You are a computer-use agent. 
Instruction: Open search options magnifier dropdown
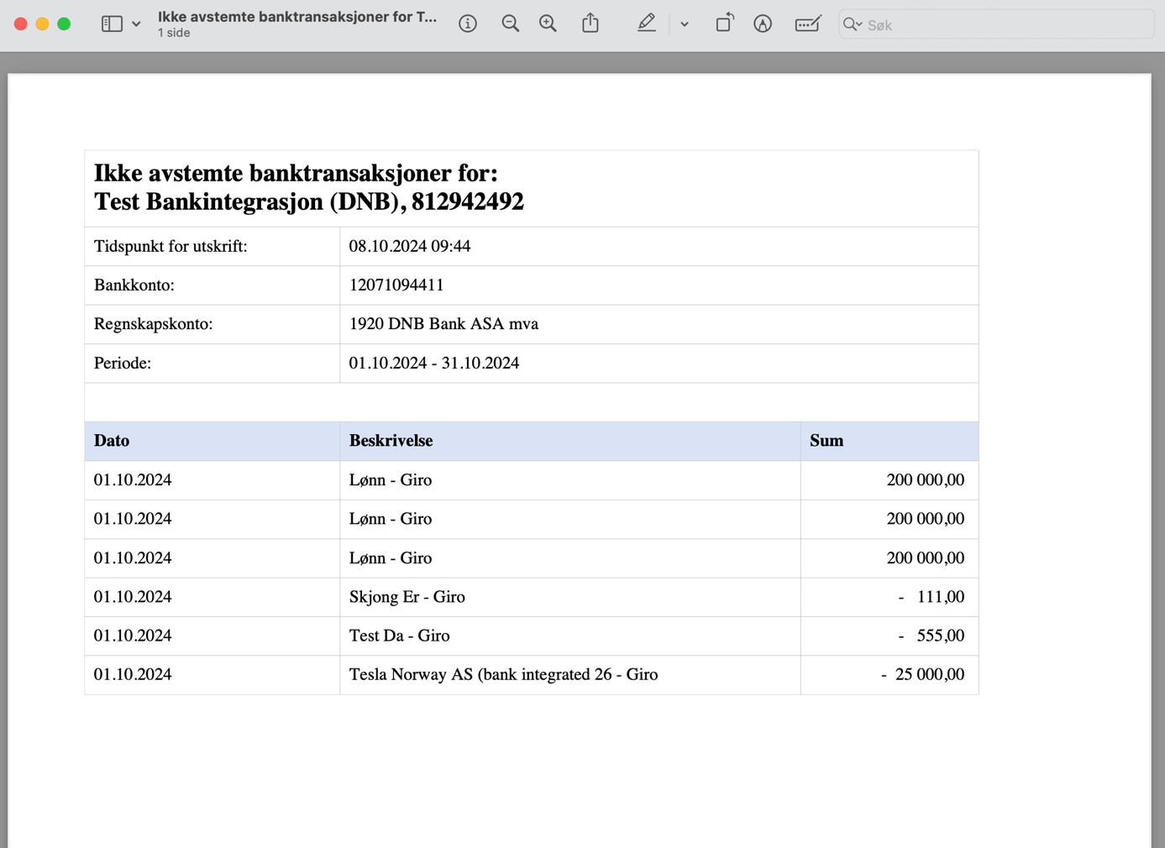(x=853, y=25)
